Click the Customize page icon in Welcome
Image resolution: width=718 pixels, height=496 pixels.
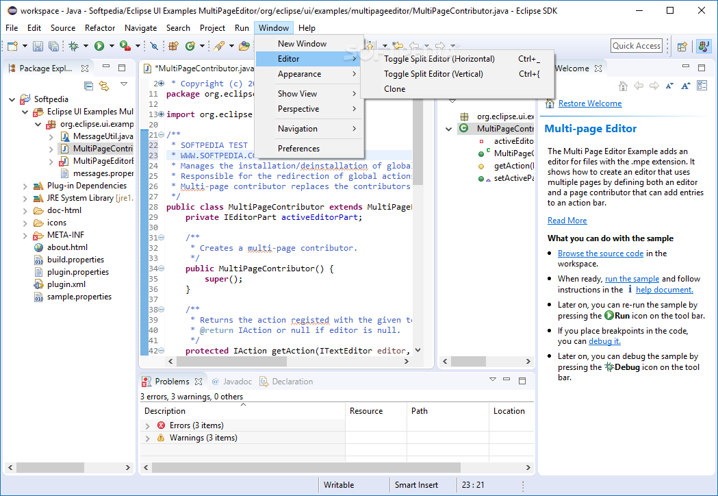point(702,86)
